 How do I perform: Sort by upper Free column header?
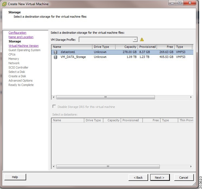click(x=166, y=47)
